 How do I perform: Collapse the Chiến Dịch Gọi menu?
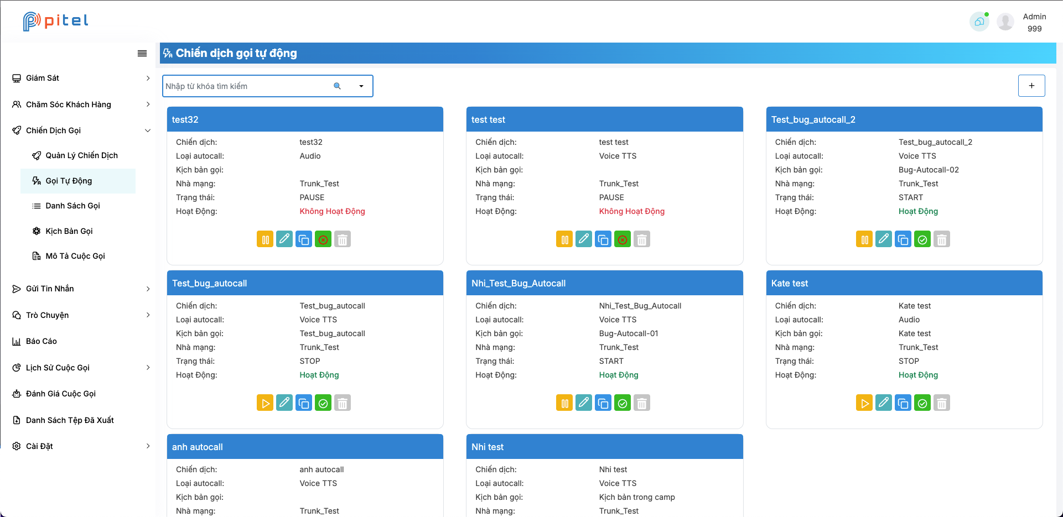81,130
